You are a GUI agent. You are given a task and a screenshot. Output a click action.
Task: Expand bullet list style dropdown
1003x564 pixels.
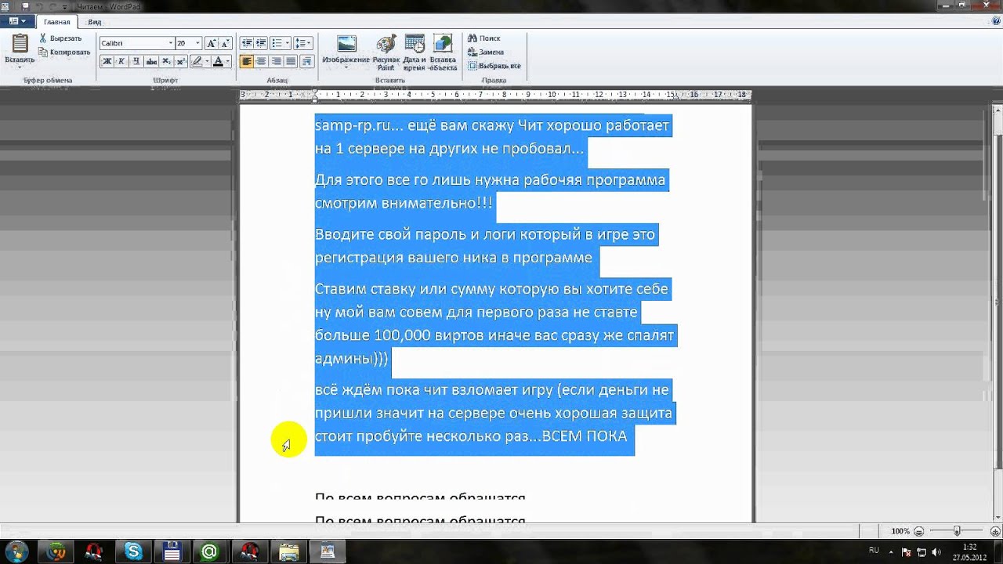[x=288, y=43]
